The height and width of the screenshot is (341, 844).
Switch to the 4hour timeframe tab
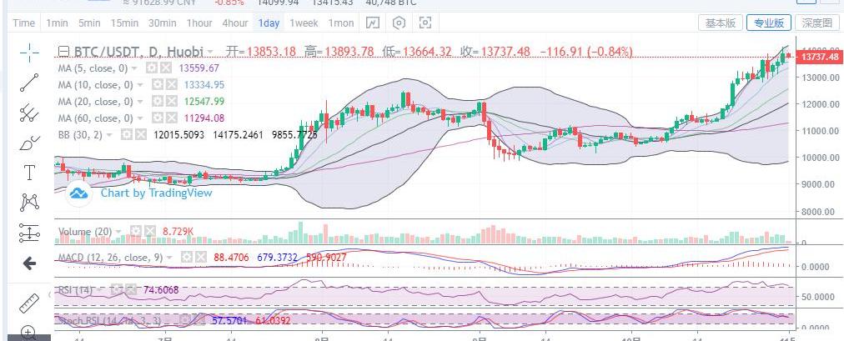click(236, 23)
